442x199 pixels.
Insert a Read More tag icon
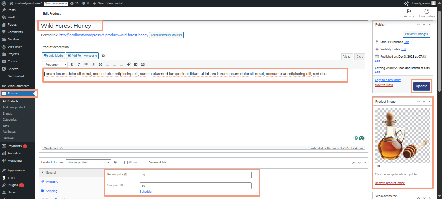click(136, 65)
